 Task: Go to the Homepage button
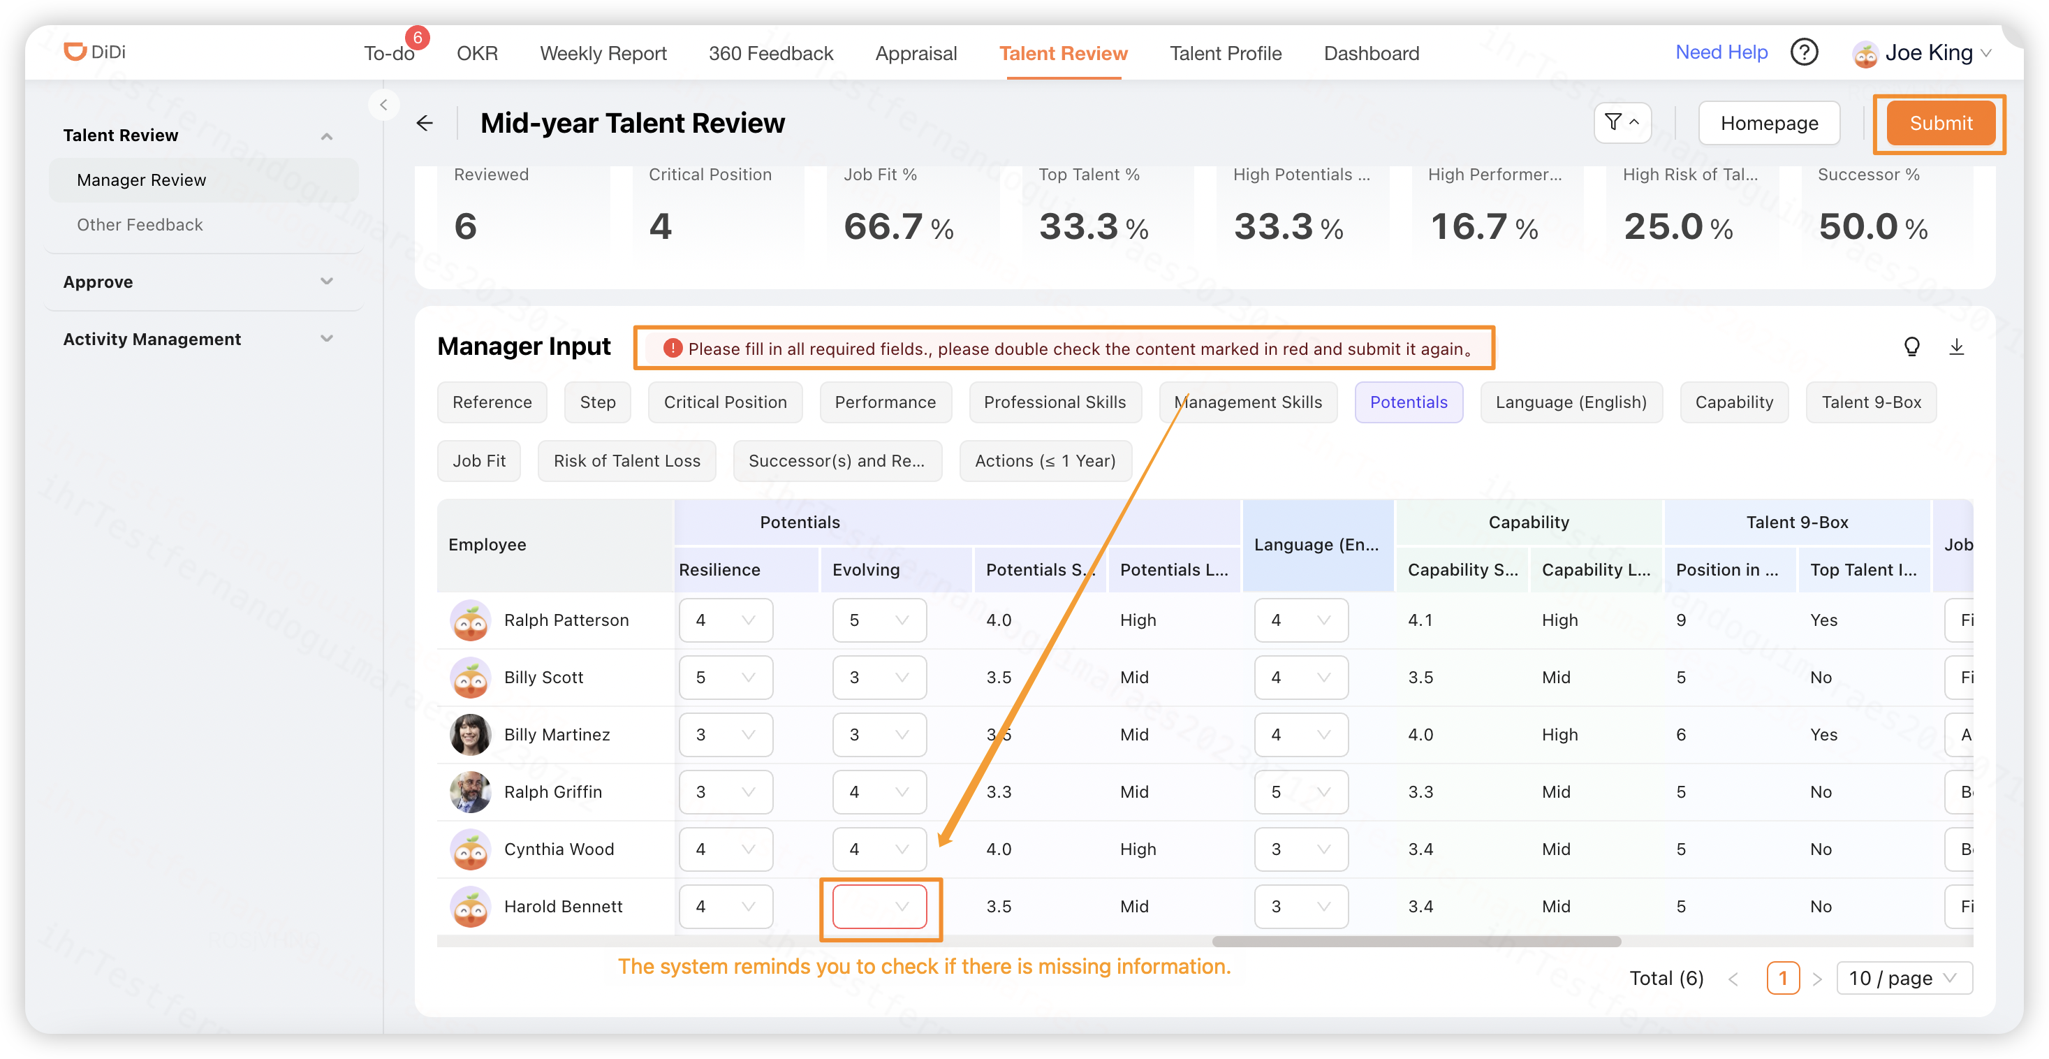coord(1769,124)
